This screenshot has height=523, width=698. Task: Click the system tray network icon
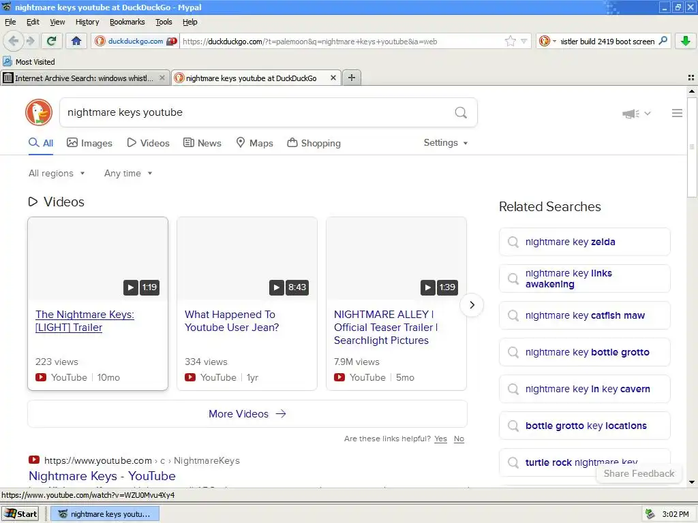(x=650, y=514)
